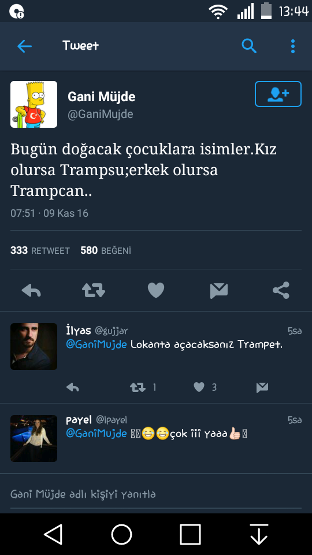
Task: View the 580 Beğeni likes list
Action: [106, 250]
